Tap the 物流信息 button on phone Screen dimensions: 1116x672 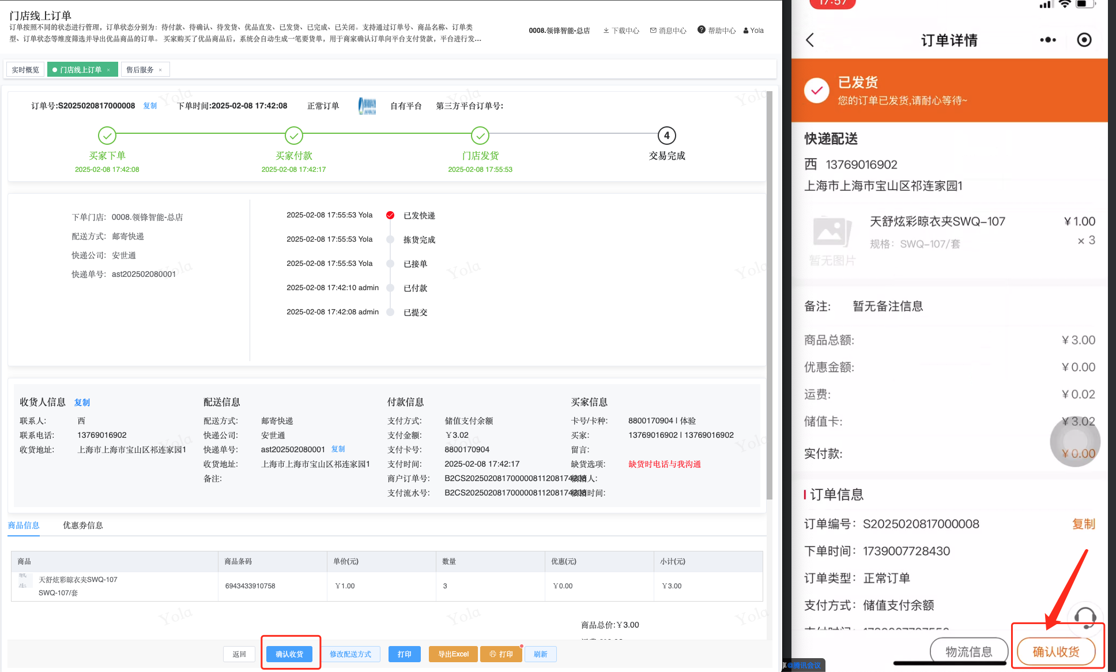click(968, 652)
